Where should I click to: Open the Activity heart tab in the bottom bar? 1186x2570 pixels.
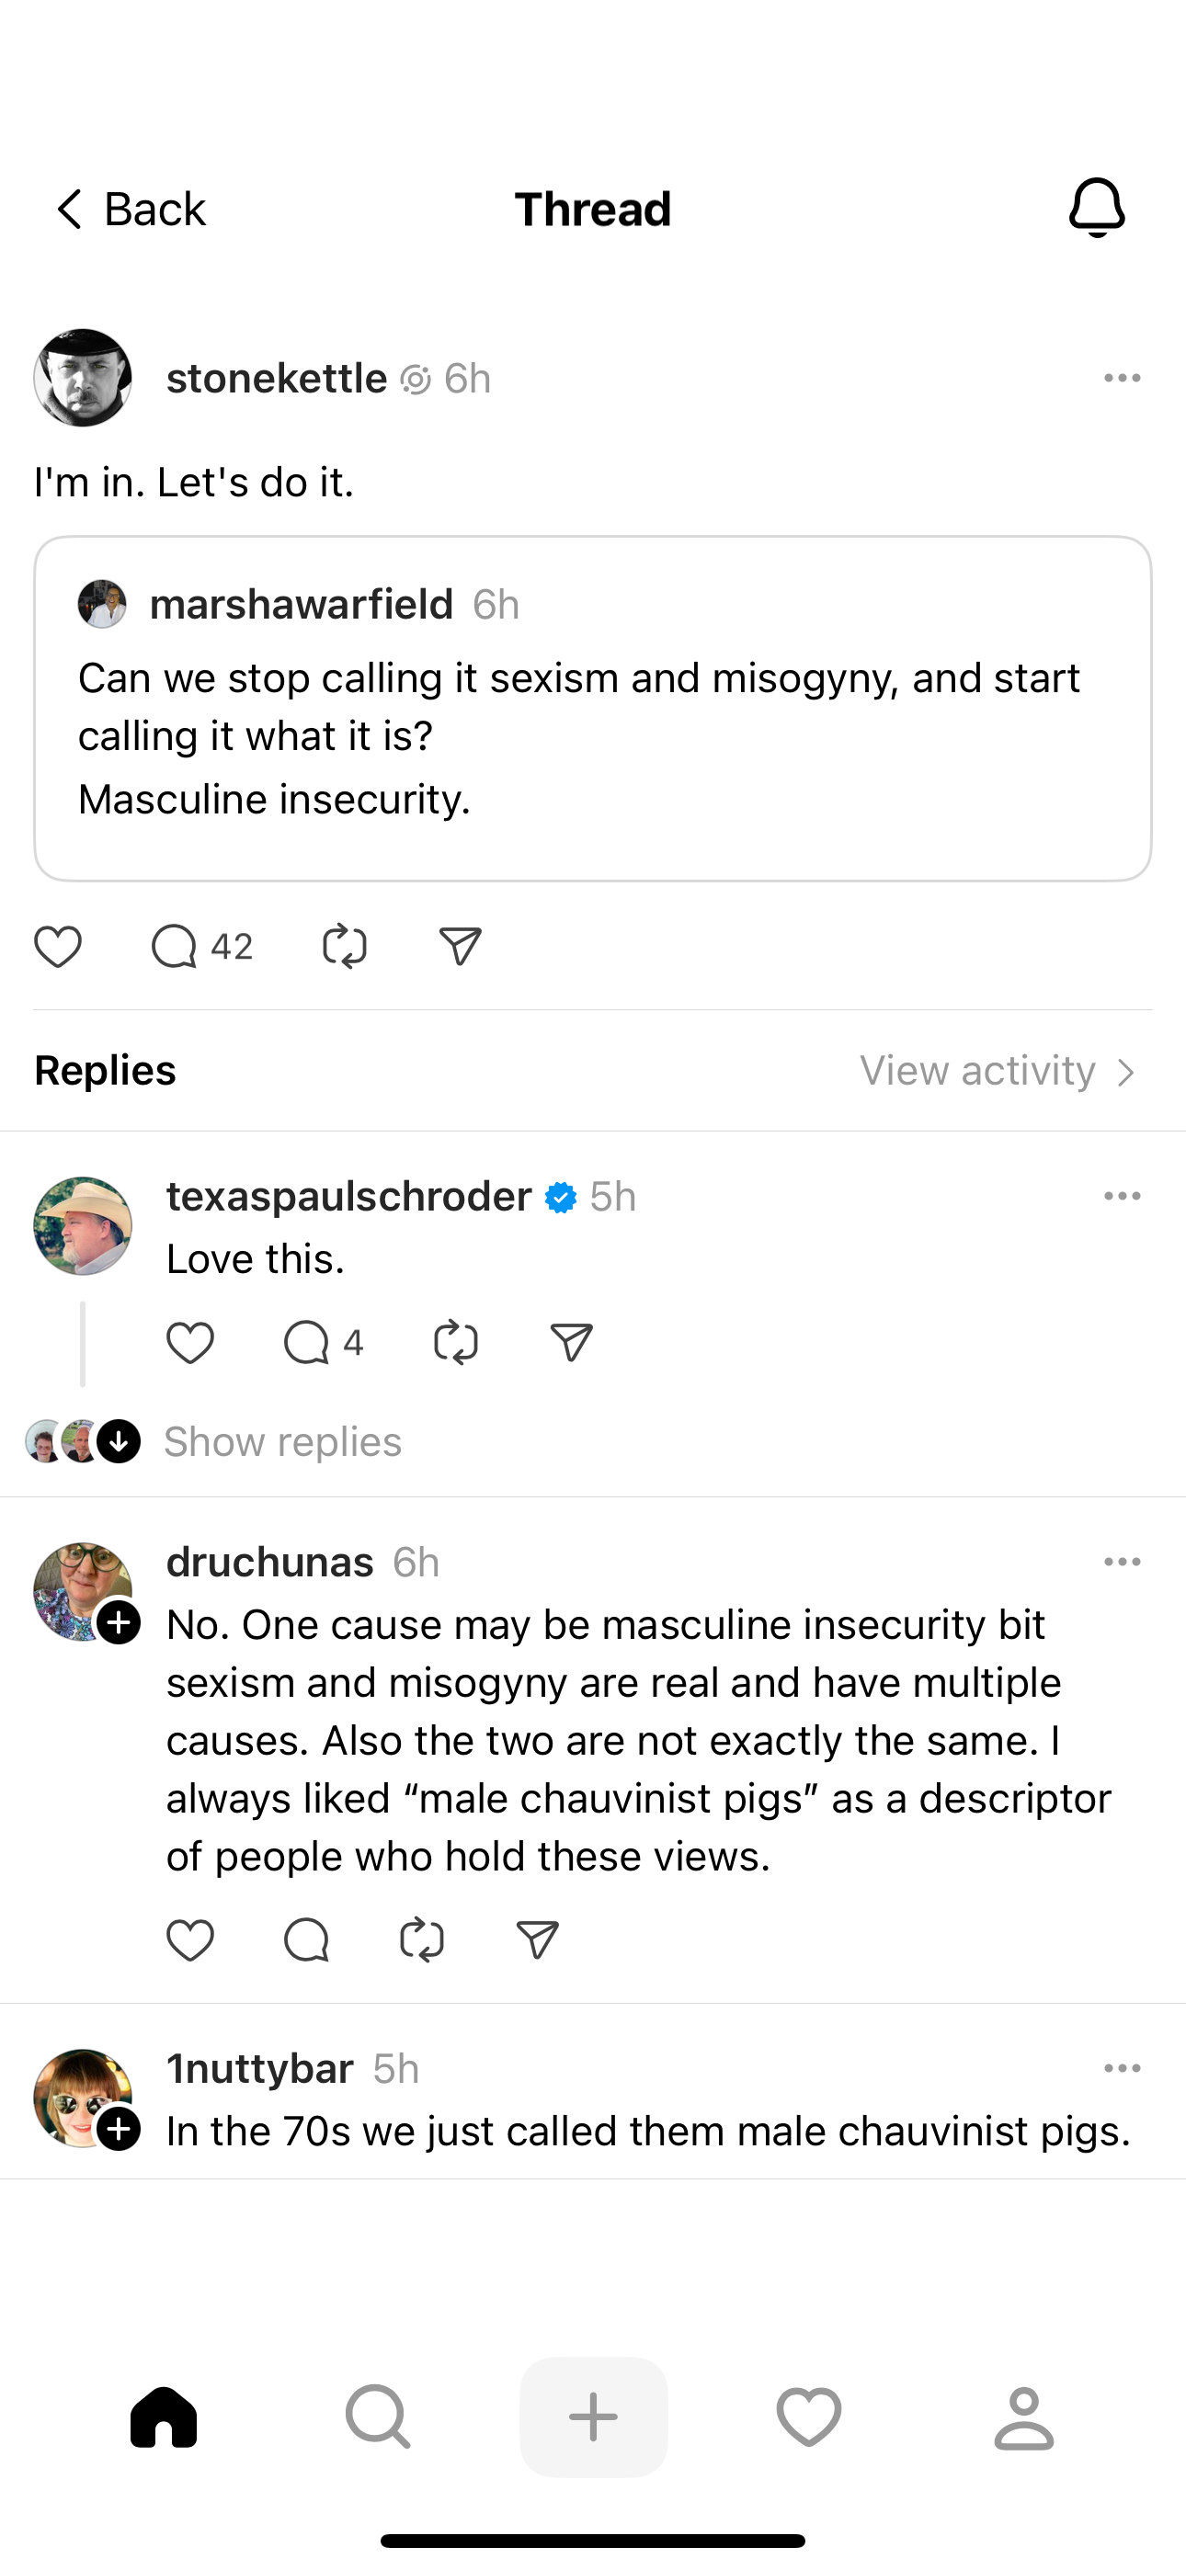pyautogui.click(x=809, y=2416)
